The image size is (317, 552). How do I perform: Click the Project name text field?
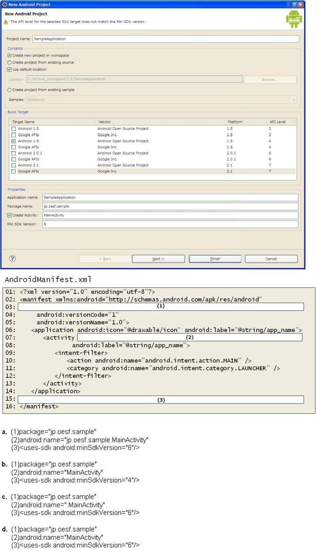(x=166, y=39)
